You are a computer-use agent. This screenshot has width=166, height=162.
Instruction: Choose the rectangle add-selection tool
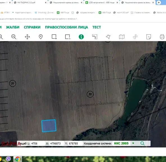(x=54, y=37)
